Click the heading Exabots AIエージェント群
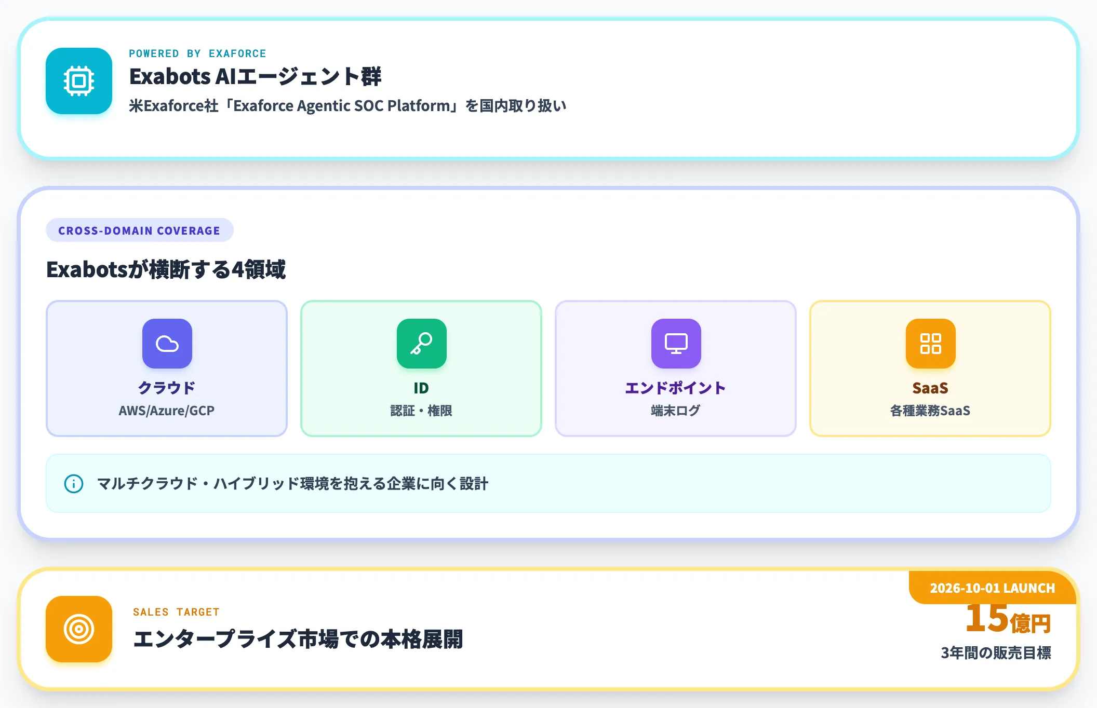This screenshot has width=1097, height=708. pyautogui.click(x=255, y=76)
